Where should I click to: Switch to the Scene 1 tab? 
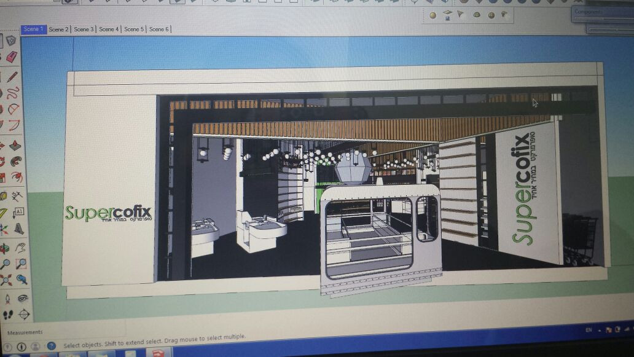click(33, 29)
